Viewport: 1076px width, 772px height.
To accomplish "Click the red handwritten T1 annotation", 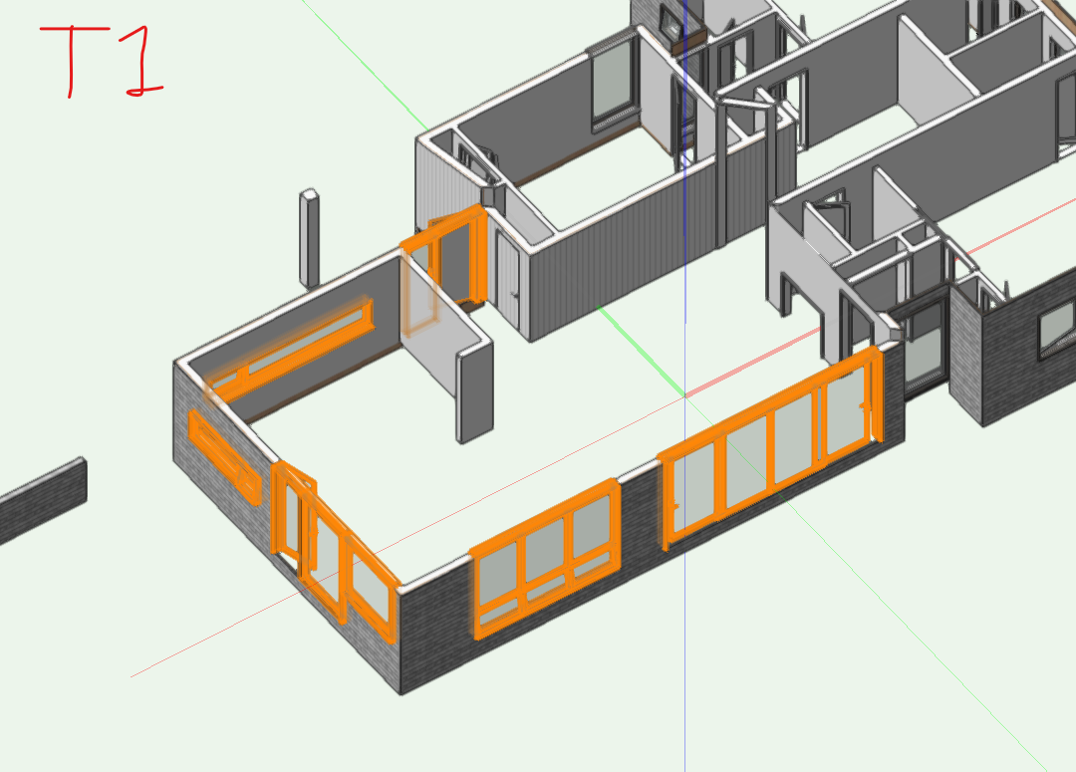I will click(x=100, y=60).
